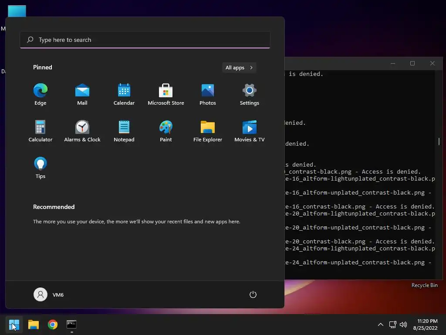The height and width of the screenshot is (335, 446).
Task: Close the Command Prompt window
Action: point(432,63)
